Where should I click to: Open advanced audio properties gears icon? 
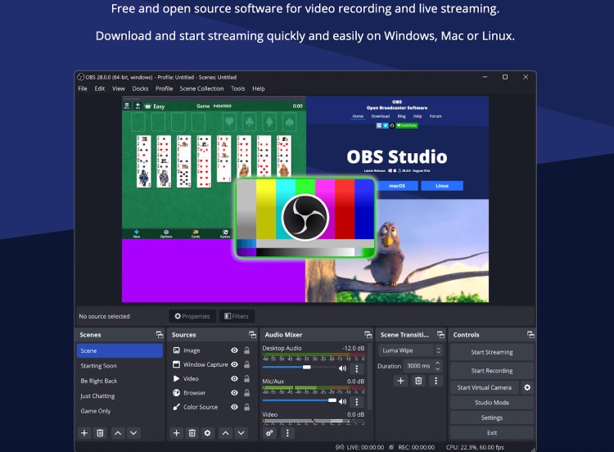tap(269, 433)
